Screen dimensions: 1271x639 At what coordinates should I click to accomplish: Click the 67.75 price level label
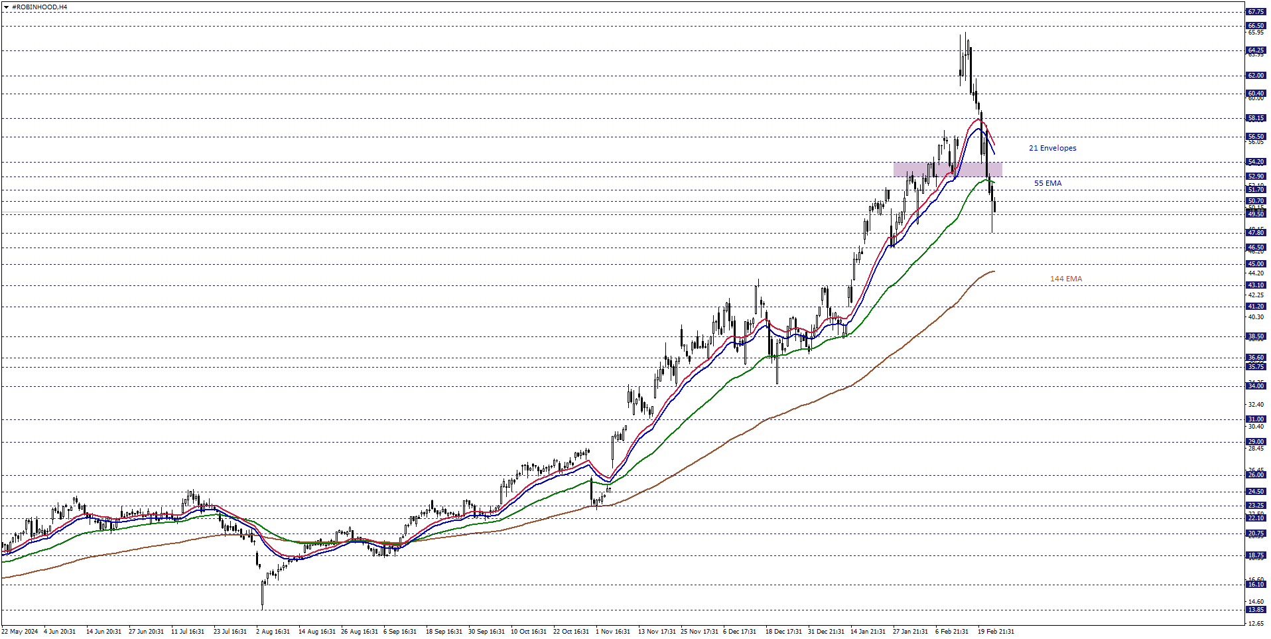(x=1256, y=12)
